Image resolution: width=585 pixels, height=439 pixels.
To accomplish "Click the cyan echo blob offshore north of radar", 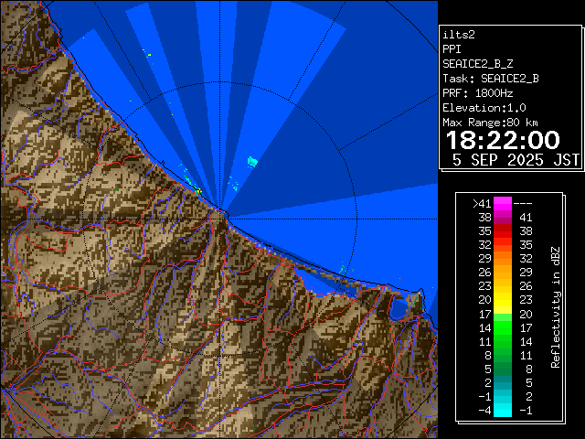I will pos(252,162).
